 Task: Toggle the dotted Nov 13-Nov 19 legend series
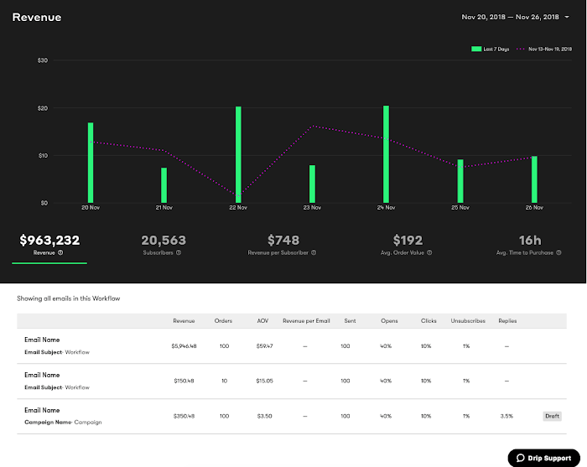(544, 49)
